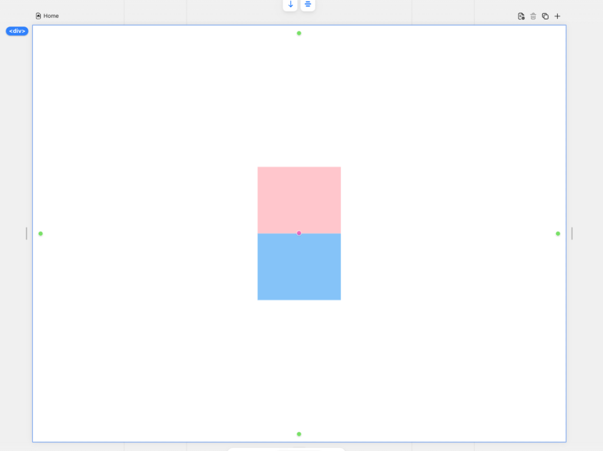Viewport: 603px width, 451px height.
Task: Click the Home page icon
Action: [x=38, y=16]
